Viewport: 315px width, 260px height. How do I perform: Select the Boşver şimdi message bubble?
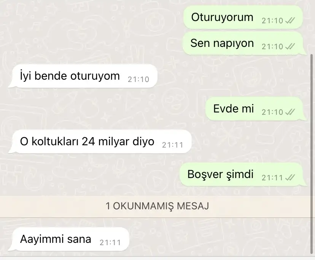pos(243,175)
